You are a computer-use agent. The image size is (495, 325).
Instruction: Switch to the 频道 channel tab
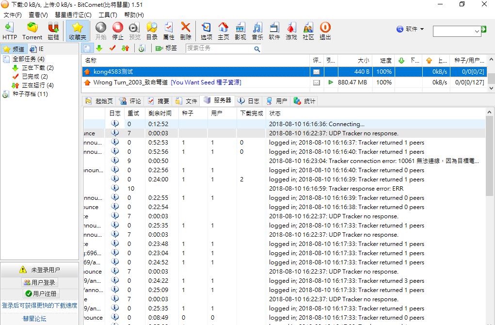click(x=14, y=49)
